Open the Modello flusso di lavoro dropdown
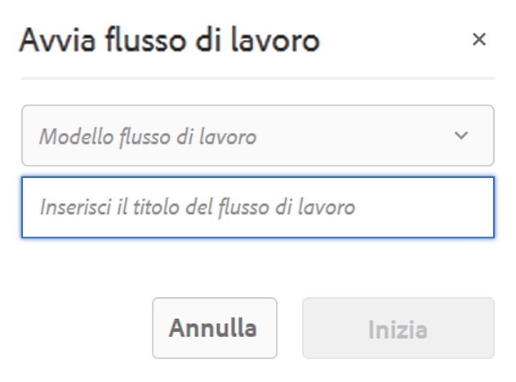Viewport: 516px width, 382px height. (x=258, y=135)
